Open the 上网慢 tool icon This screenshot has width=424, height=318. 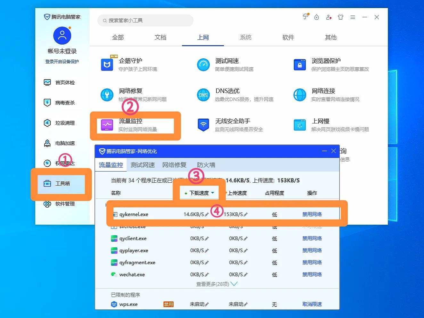tap(300, 125)
